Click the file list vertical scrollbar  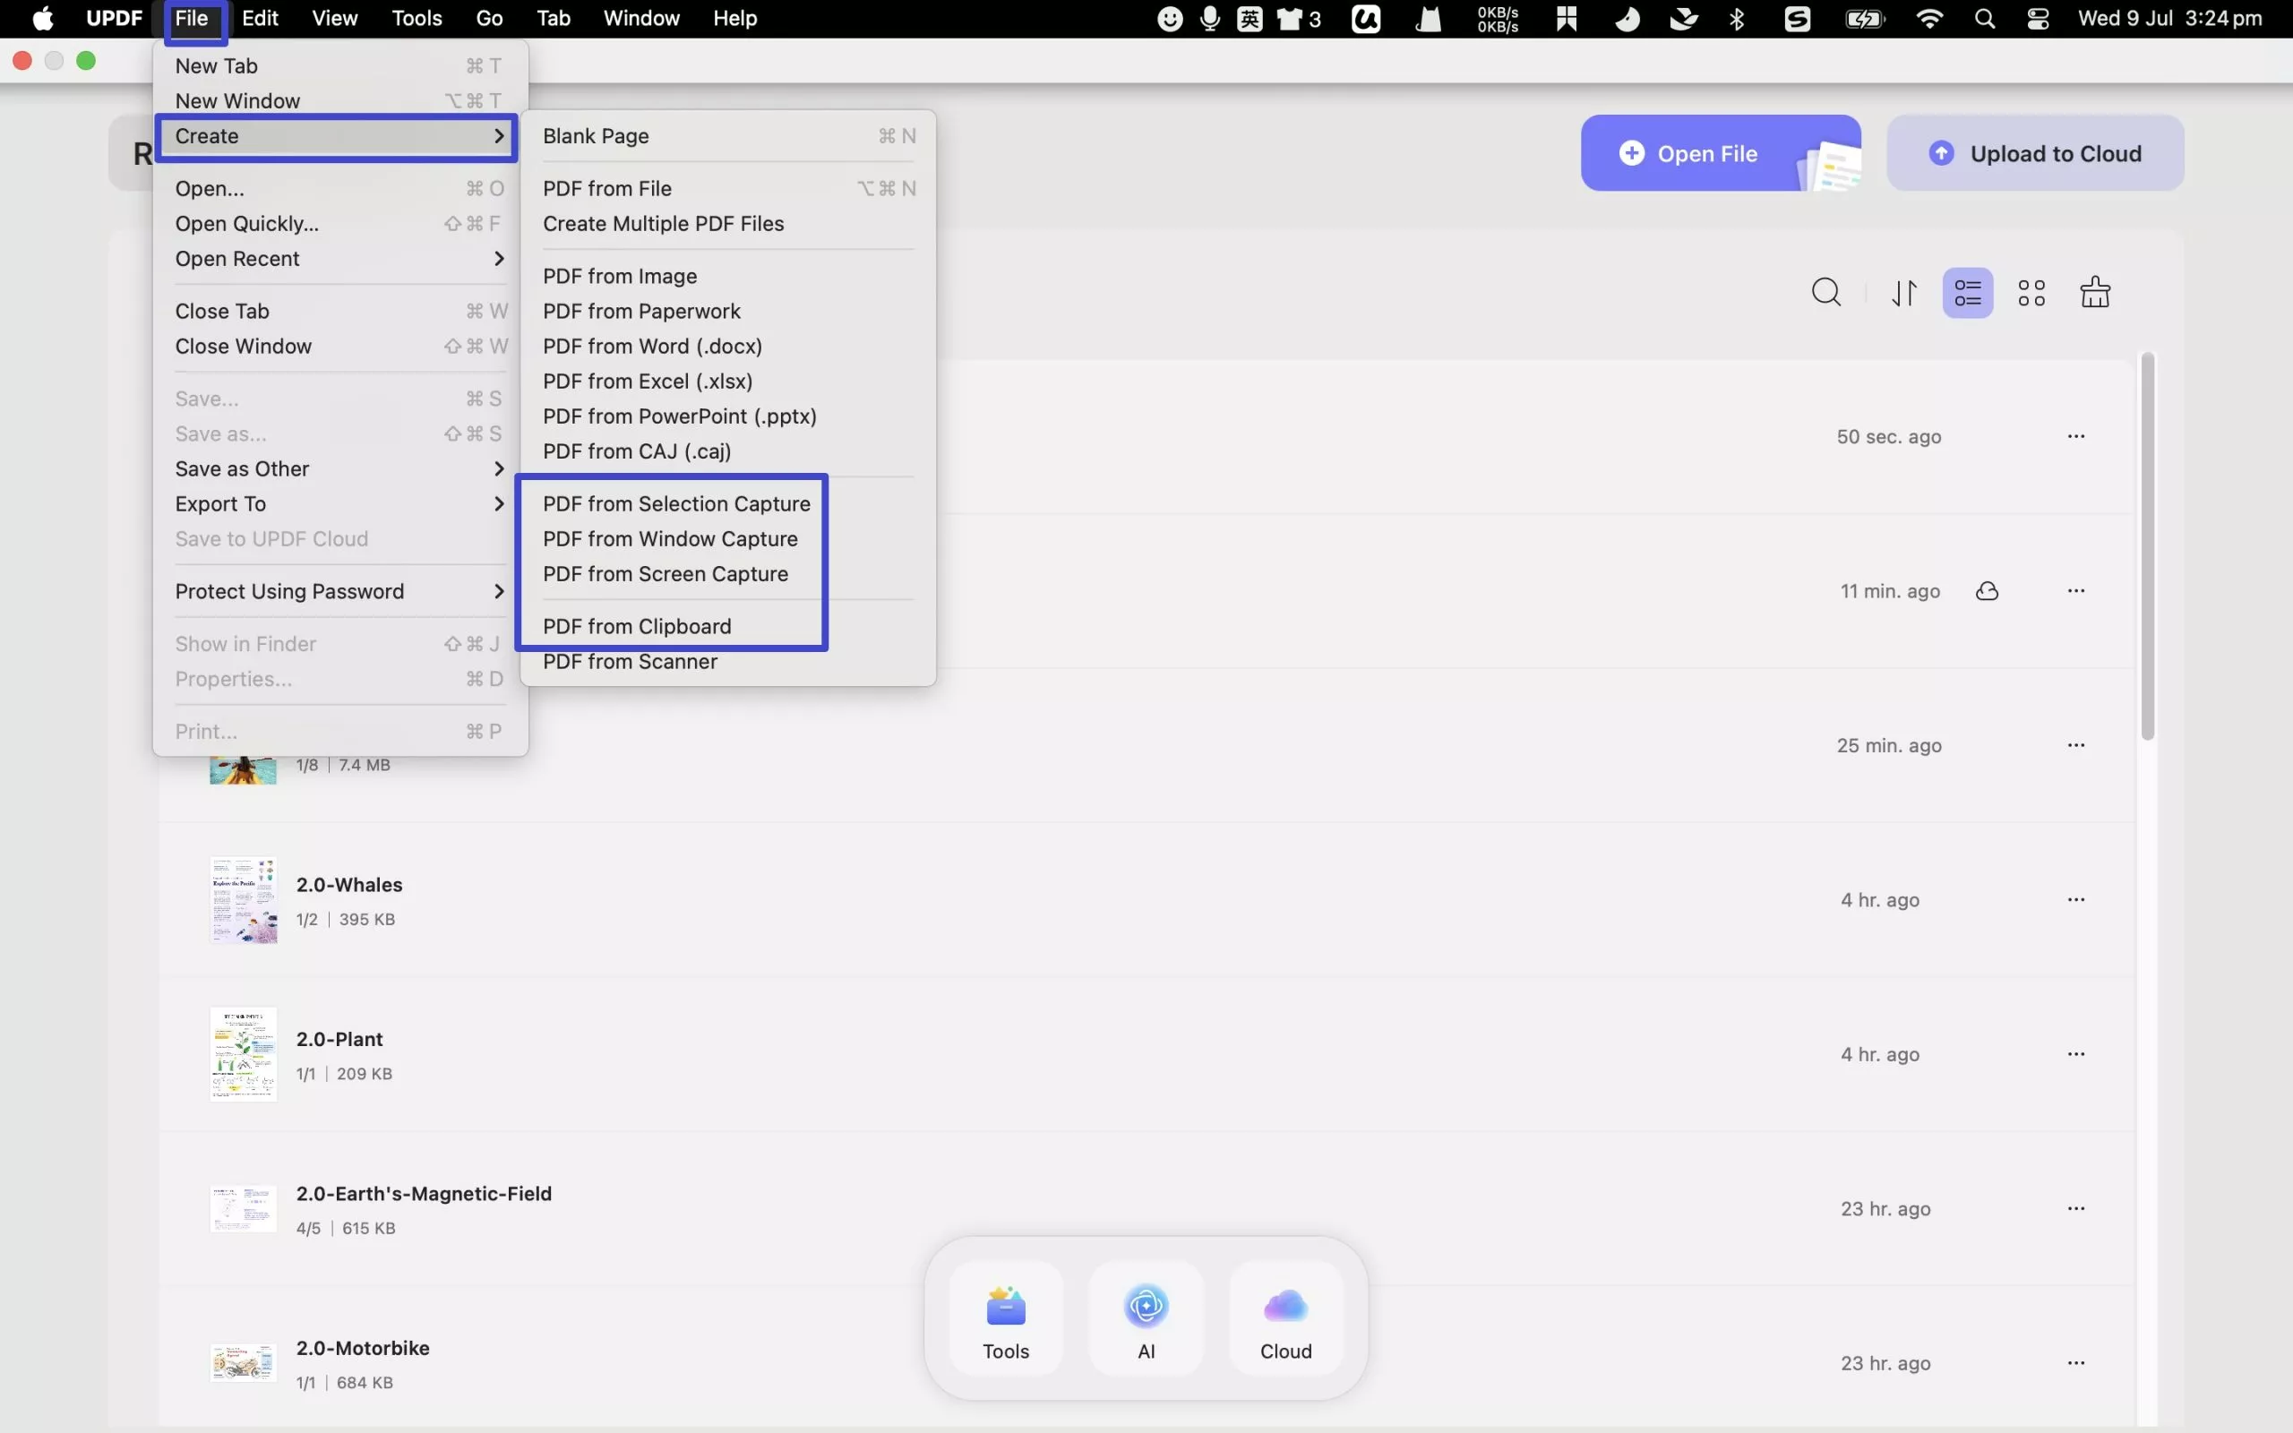(x=2147, y=547)
